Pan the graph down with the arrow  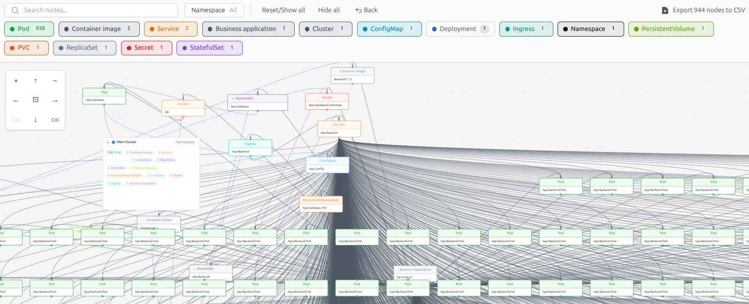36,120
